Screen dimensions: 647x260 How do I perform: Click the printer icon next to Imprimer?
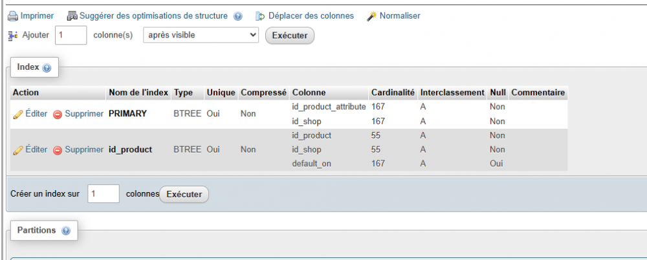tap(12, 16)
